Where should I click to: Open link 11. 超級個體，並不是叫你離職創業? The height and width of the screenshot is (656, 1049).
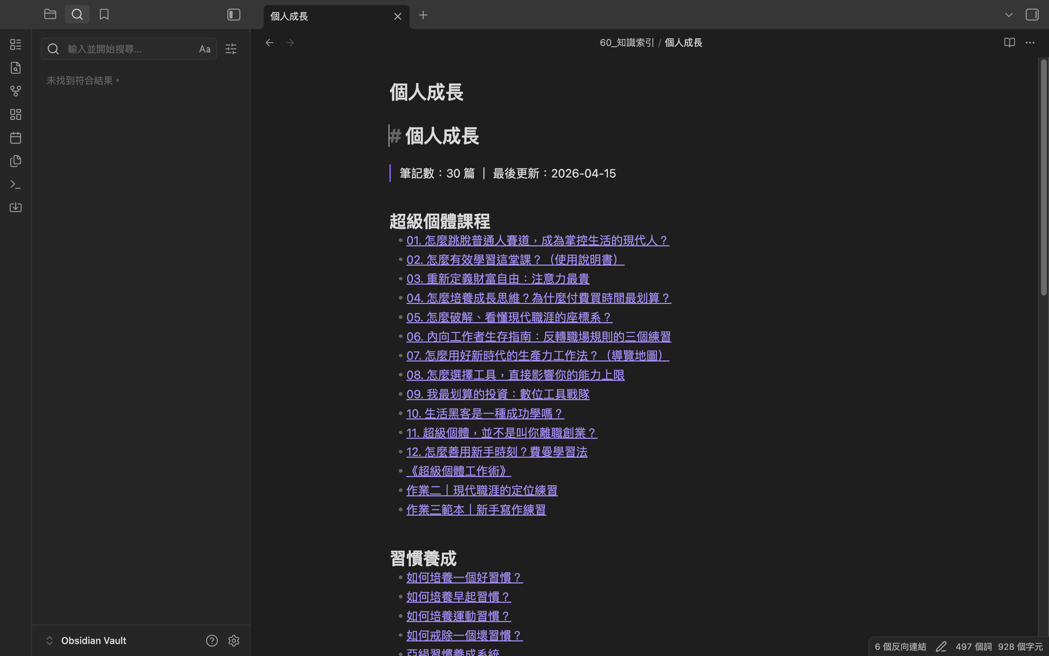502,433
